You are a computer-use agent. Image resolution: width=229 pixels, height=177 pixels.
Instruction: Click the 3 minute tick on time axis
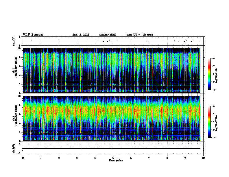coord(77,158)
